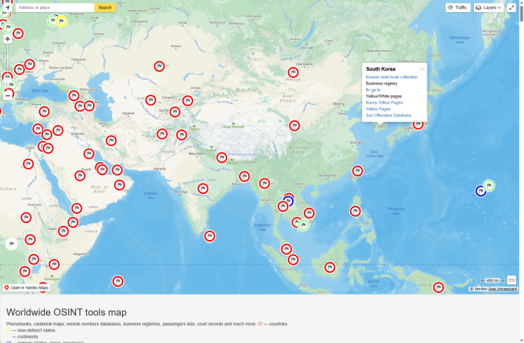
Task: Open the Kazakhstan flag marker below Astana
Action: click(159, 66)
